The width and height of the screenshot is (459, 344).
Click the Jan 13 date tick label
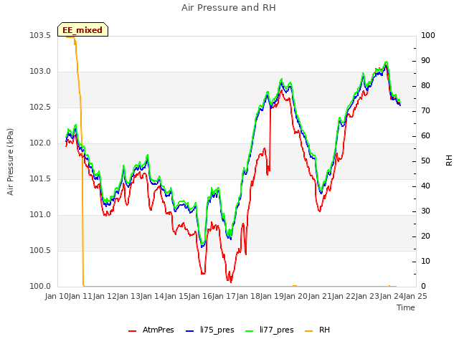pyautogui.click(x=128, y=296)
